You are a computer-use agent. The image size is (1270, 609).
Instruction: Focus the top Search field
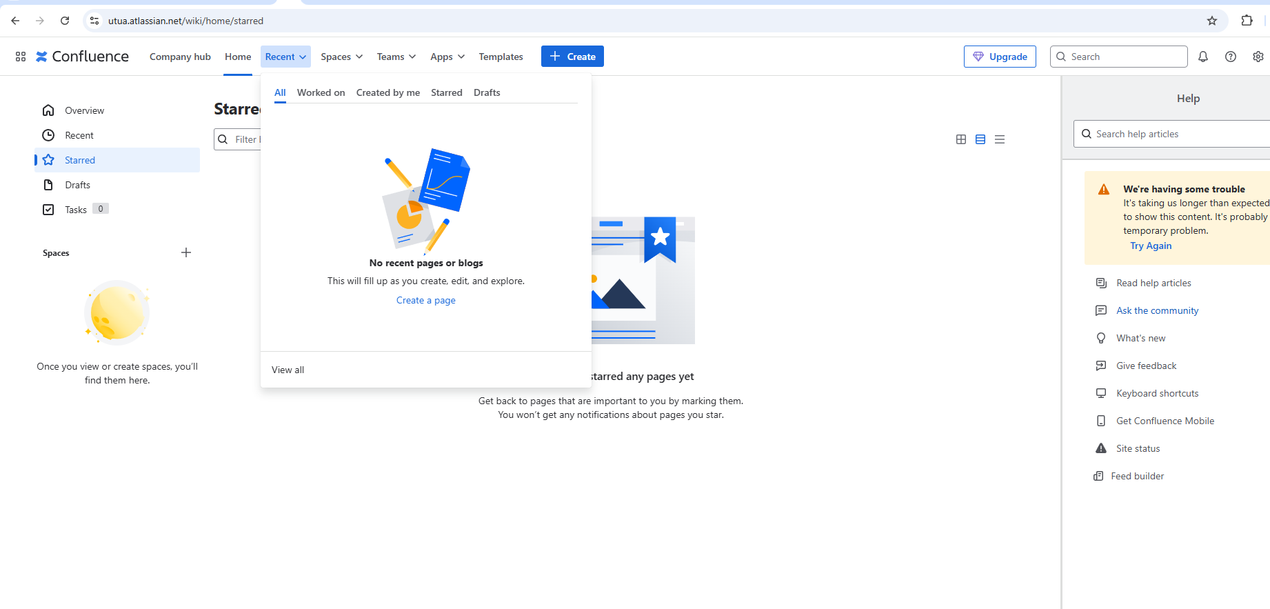point(1118,57)
